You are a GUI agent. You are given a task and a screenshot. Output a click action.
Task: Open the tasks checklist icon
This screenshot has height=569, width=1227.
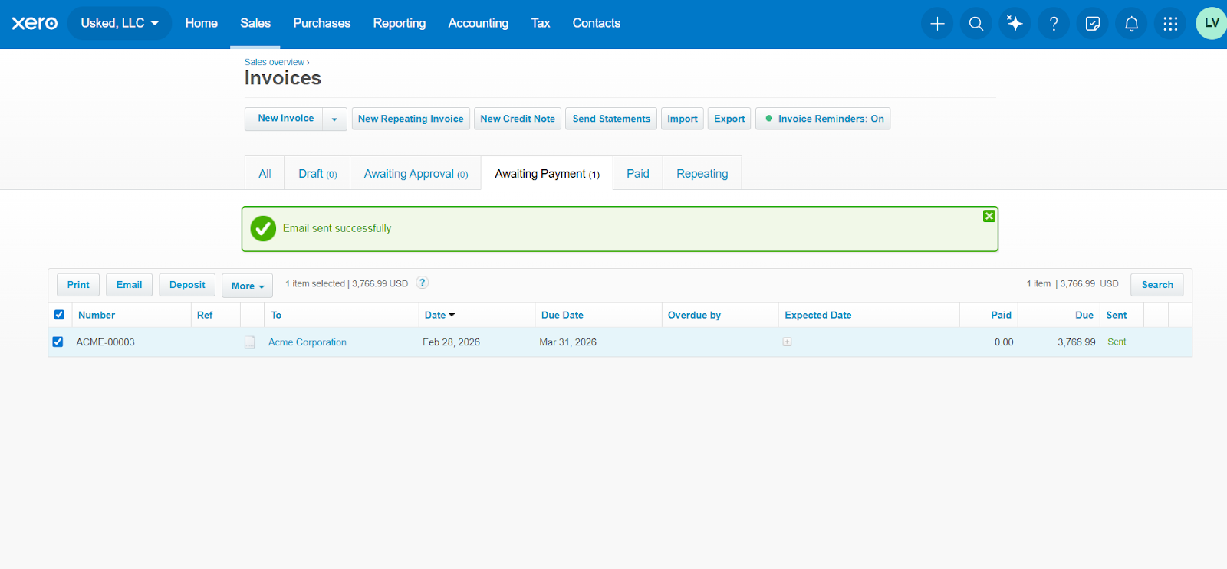[1093, 24]
